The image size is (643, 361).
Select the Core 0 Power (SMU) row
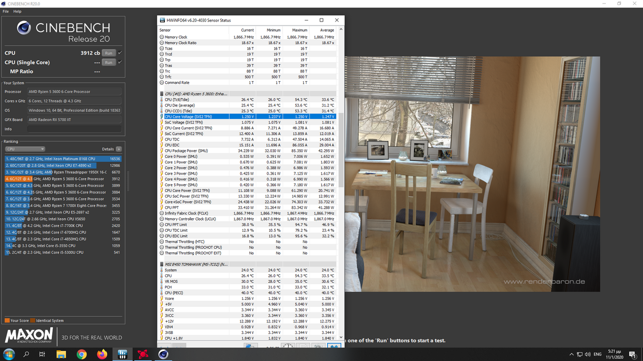(x=248, y=156)
